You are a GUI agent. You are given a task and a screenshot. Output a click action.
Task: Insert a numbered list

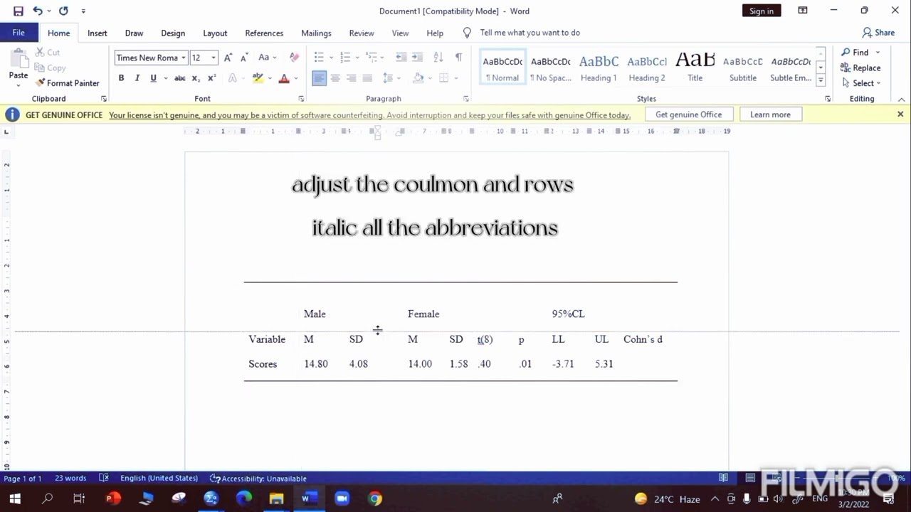[x=345, y=58]
